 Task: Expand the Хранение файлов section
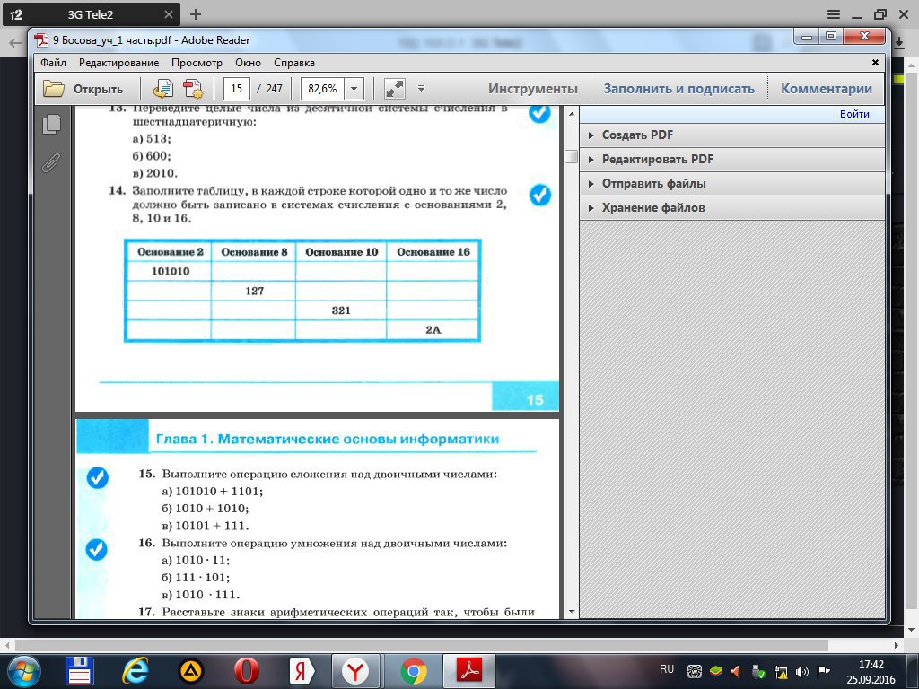tap(732, 207)
